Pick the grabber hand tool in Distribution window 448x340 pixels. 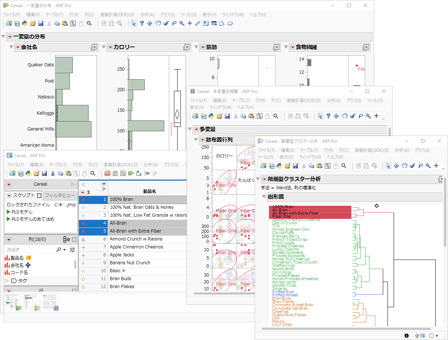[158, 23]
